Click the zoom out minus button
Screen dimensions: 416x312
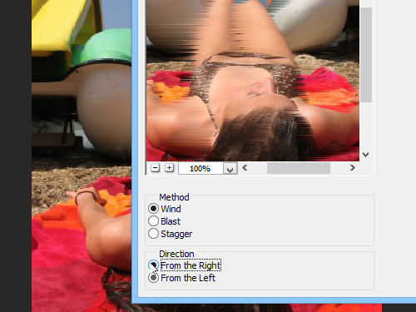point(155,168)
